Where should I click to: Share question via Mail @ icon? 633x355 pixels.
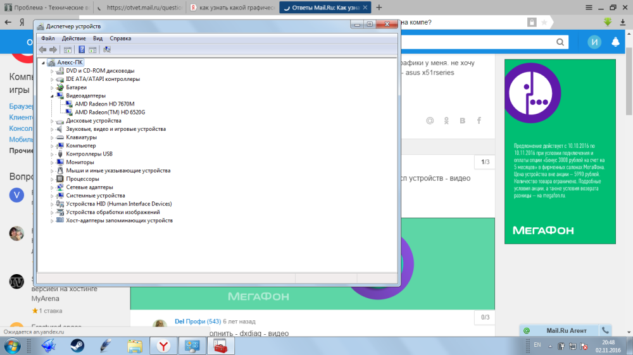pos(430,121)
